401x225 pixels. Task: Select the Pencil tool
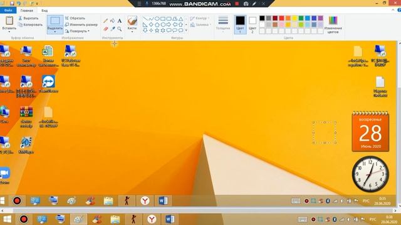click(x=106, y=21)
